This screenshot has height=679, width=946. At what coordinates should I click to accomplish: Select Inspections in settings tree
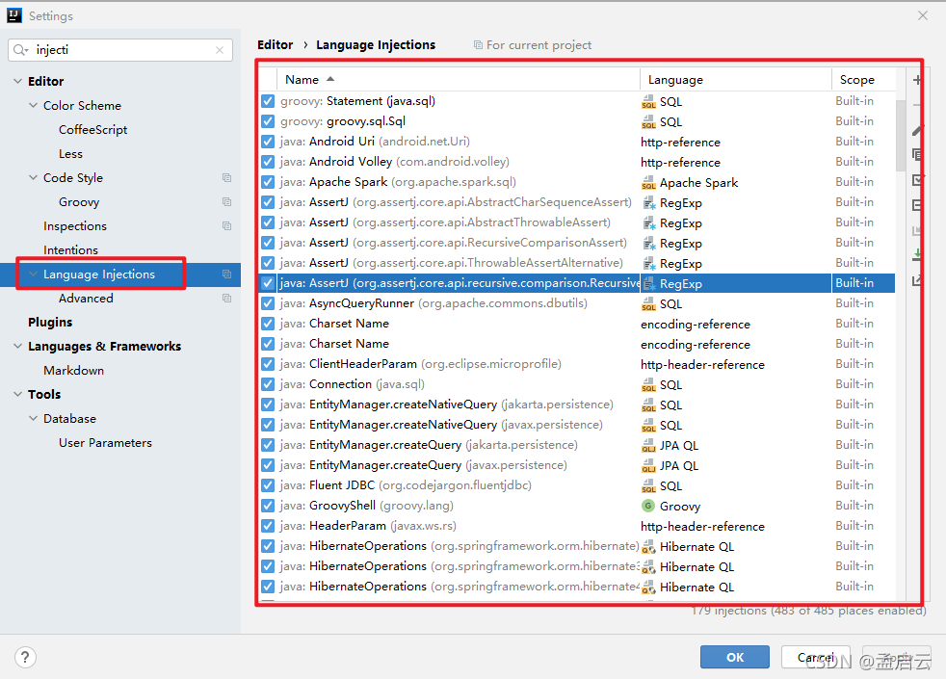75,226
